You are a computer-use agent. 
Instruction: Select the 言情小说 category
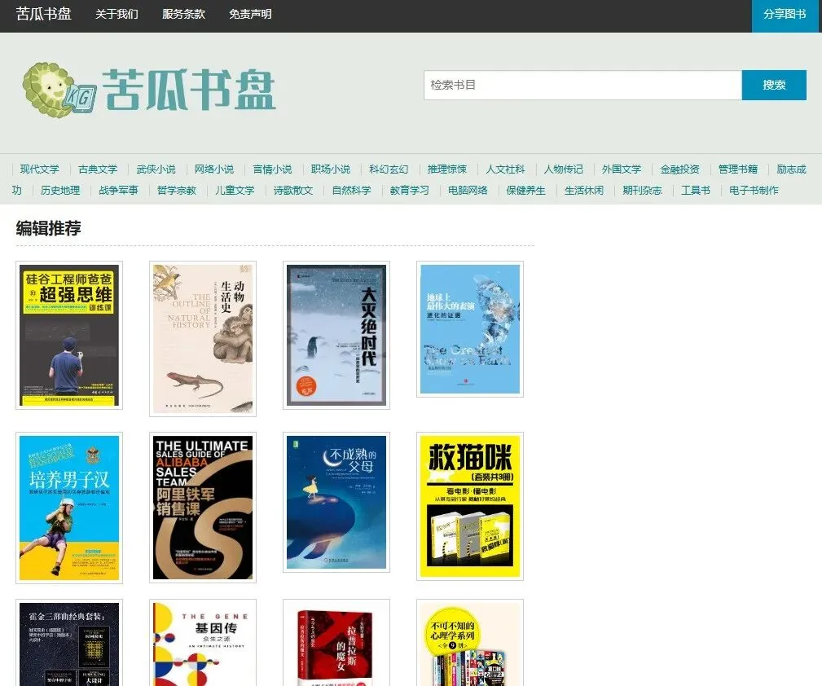point(272,169)
